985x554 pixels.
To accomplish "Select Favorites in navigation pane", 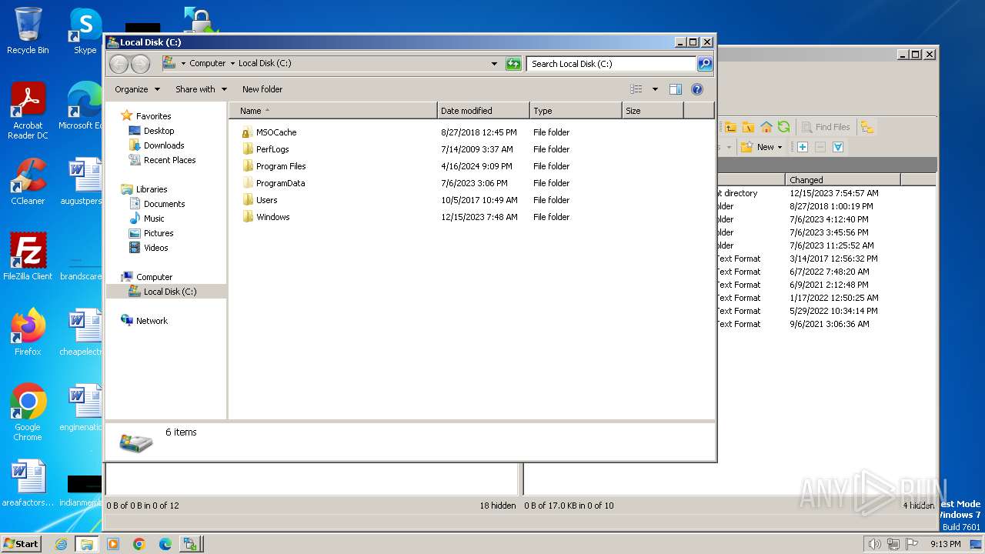I will point(153,116).
